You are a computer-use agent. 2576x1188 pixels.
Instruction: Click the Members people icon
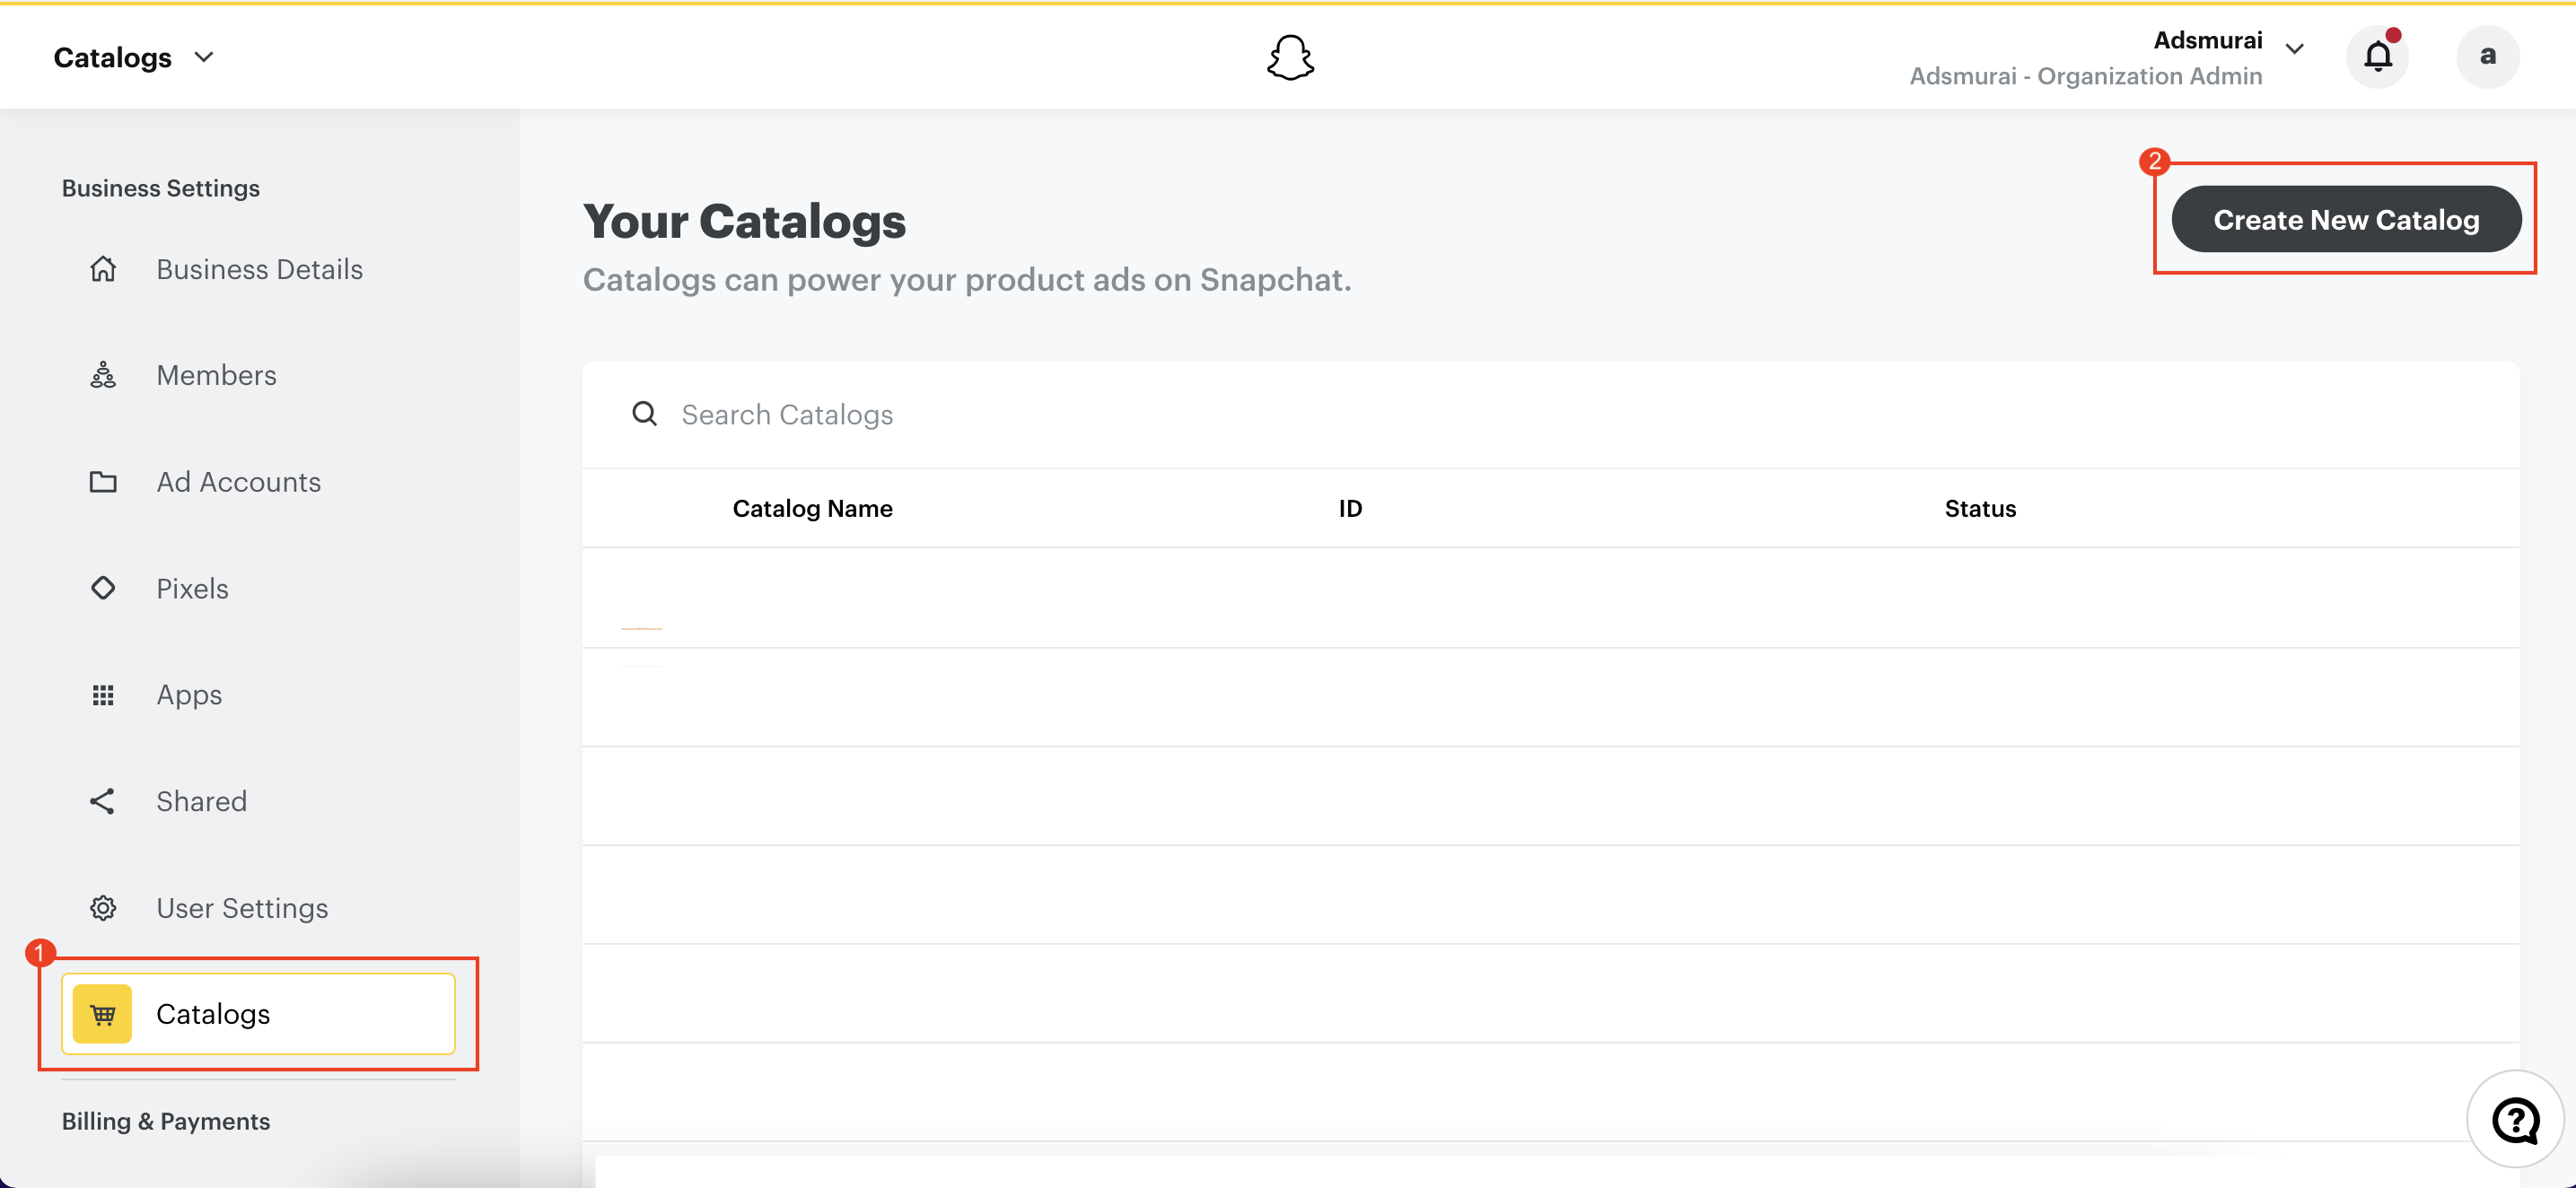pos(103,375)
